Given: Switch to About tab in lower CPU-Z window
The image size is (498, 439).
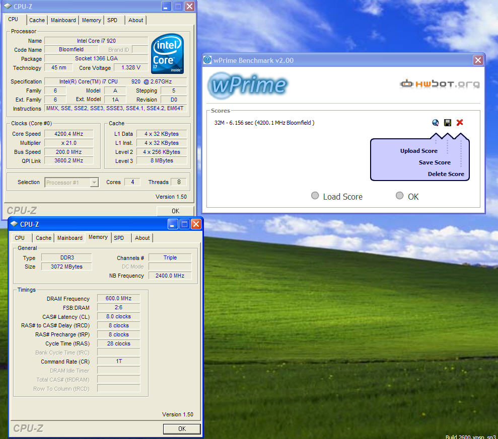Looking at the screenshot, I should (x=142, y=238).
